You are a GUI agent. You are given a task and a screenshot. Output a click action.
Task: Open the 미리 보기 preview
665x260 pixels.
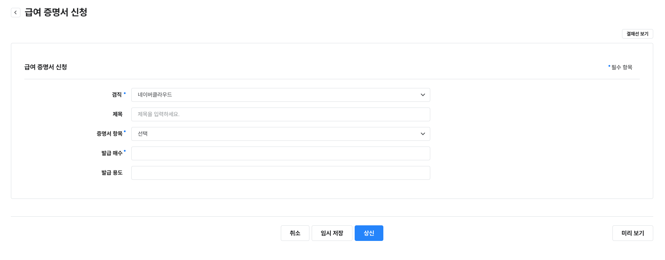coord(632,233)
